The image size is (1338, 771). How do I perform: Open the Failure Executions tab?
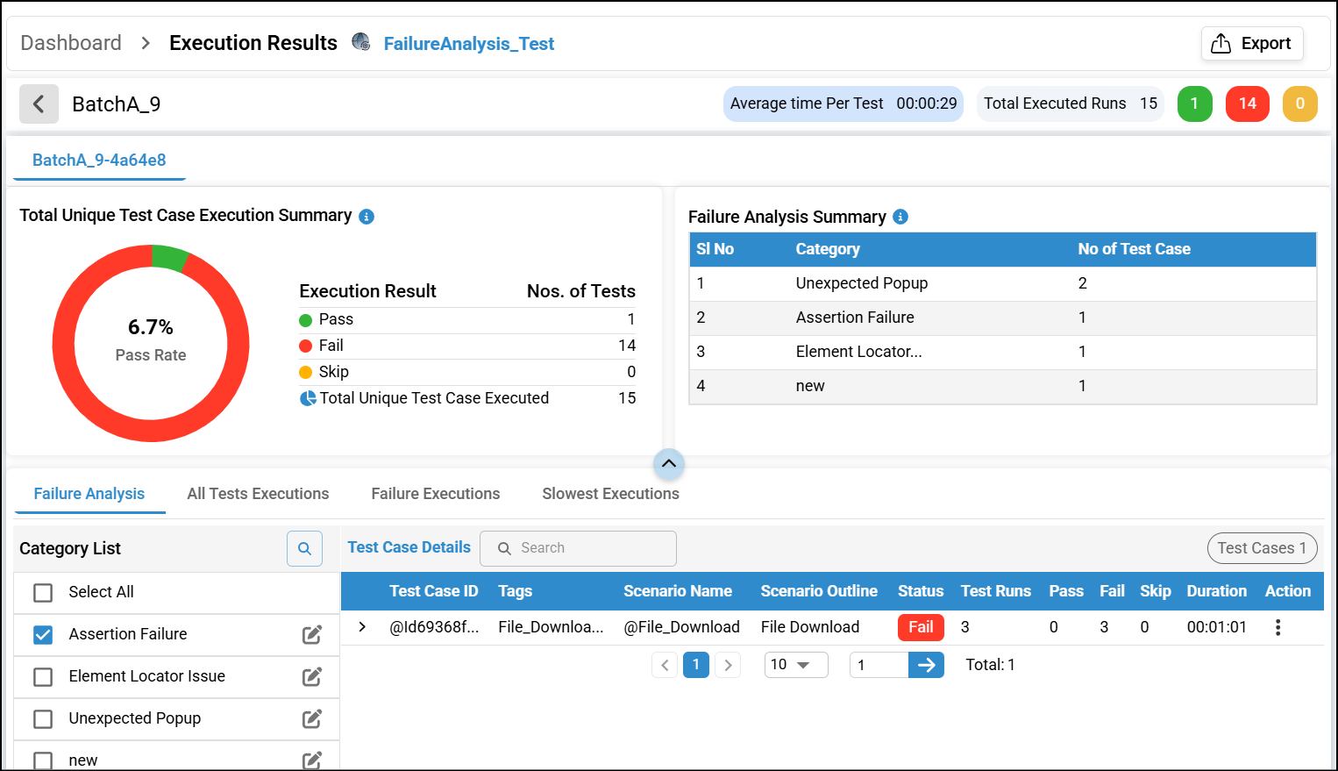[x=436, y=494]
